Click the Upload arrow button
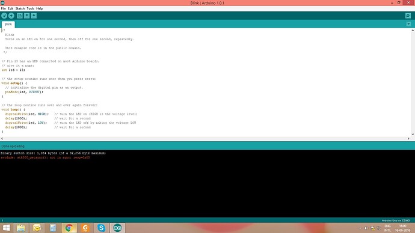The height and width of the screenshot is (233, 415). [x=11, y=16]
